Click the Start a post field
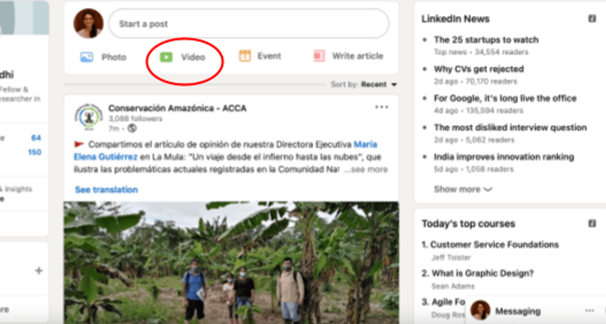 tap(249, 24)
